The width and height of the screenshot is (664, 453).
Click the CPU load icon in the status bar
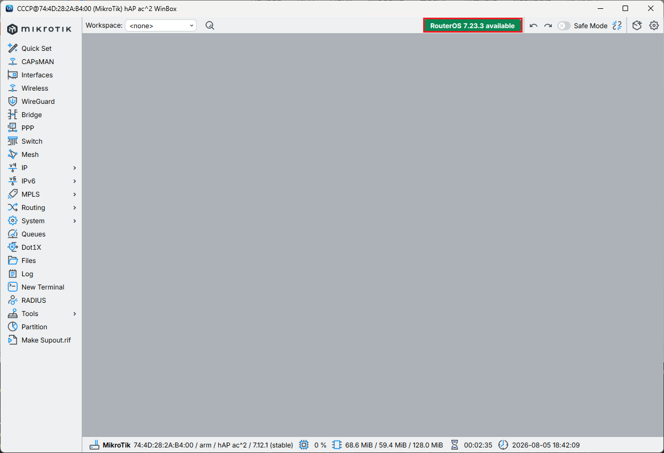pyautogui.click(x=304, y=445)
